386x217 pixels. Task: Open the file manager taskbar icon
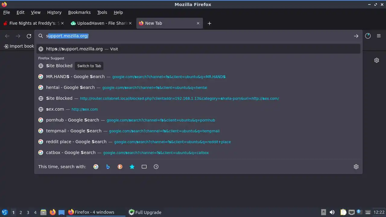[43, 212]
